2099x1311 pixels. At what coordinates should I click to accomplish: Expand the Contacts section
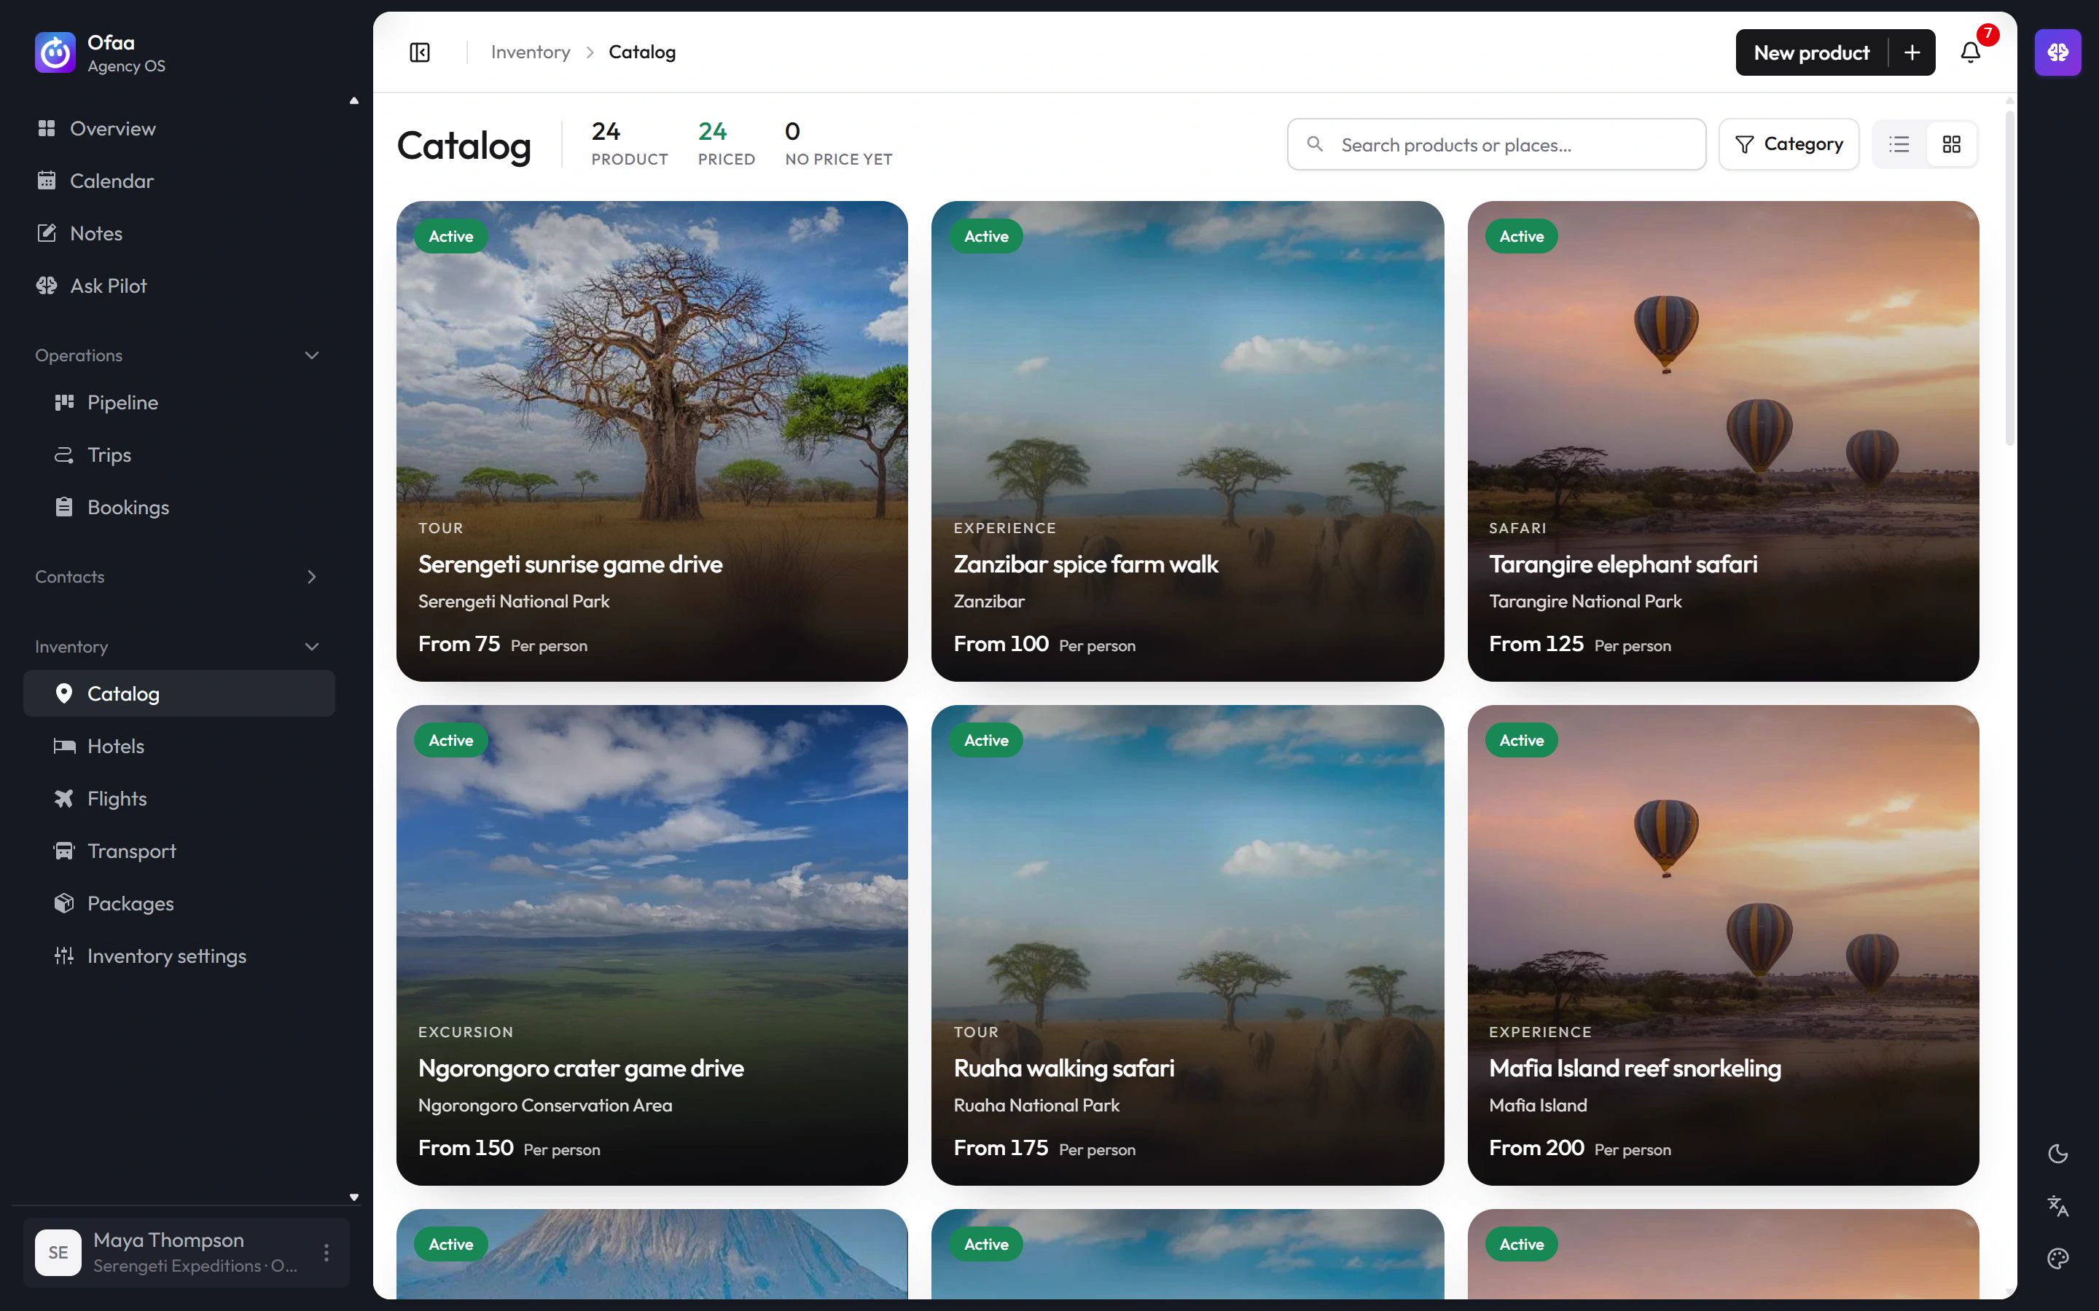312,577
